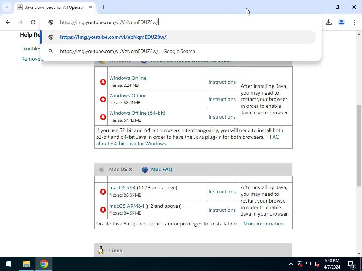Screen dimensions: 362x271
Task: Click 'filesize: 2.24 MB' text
Action: tap(124, 85)
